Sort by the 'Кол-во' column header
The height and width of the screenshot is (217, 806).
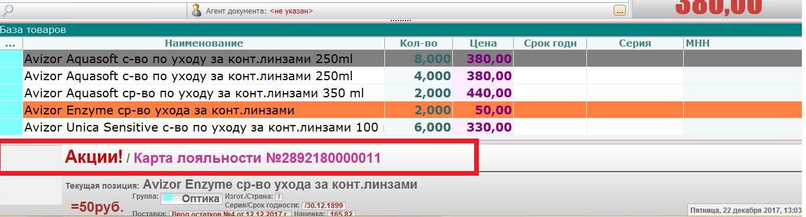419,44
